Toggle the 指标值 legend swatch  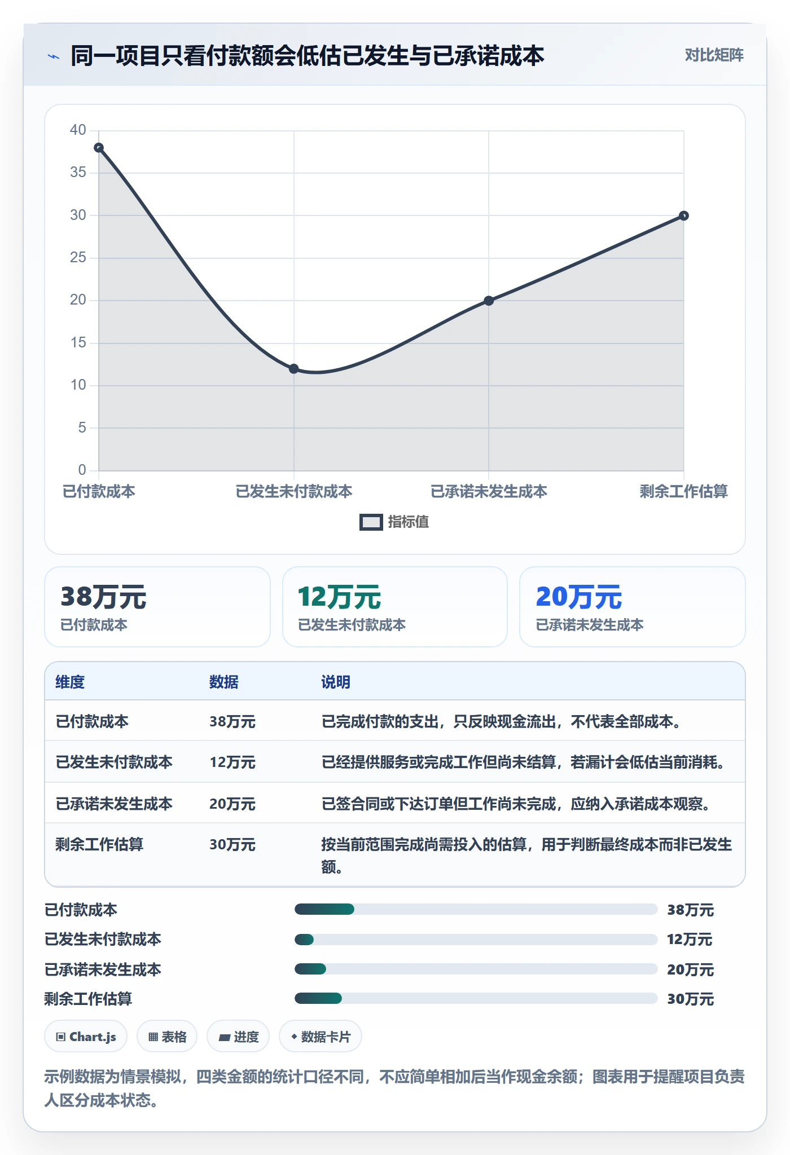[371, 522]
